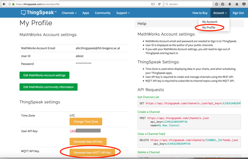Open the Get Channel List link
The width and height of the screenshot is (248, 159).
tap(148, 97)
